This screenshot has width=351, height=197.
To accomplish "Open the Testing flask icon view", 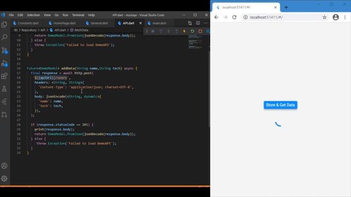I will [x=4, y=89].
